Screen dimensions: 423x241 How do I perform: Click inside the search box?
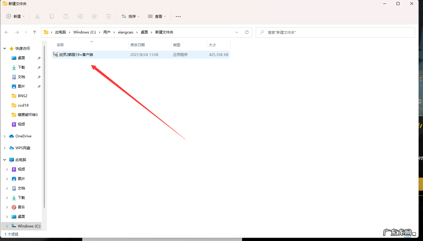click(x=335, y=32)
